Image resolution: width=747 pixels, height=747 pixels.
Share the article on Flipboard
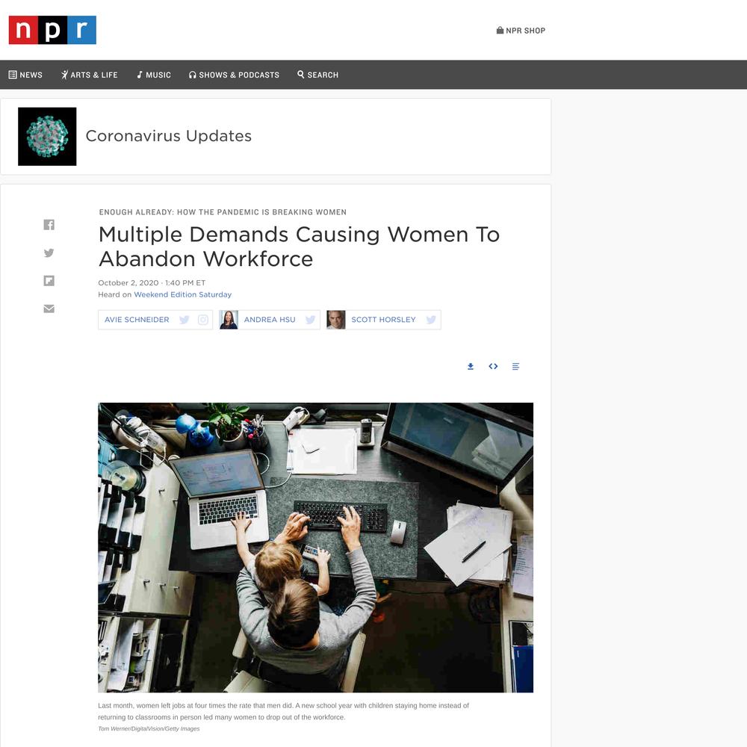(49, 281)
